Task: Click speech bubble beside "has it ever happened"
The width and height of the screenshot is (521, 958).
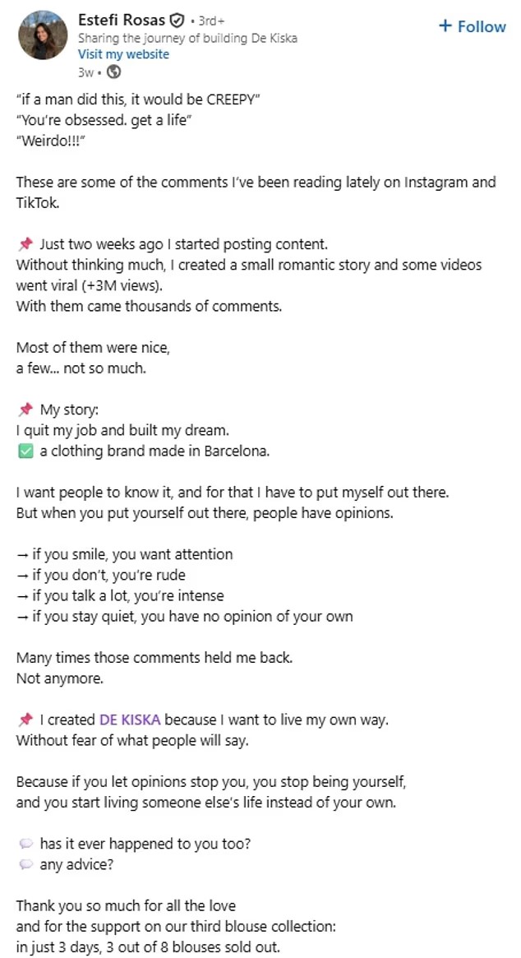Action: coord(25,842)
